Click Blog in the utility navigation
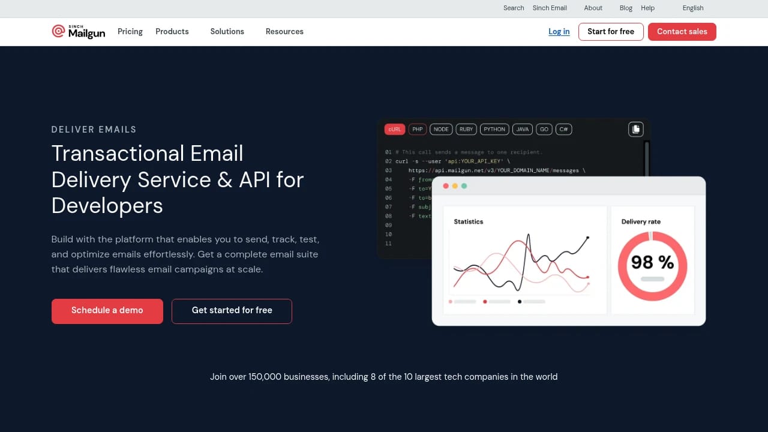This screenshot has width=768, height=432. point(626,8)
